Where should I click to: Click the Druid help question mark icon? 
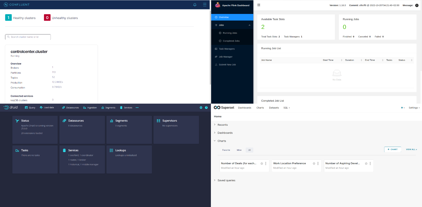point(206,108)
